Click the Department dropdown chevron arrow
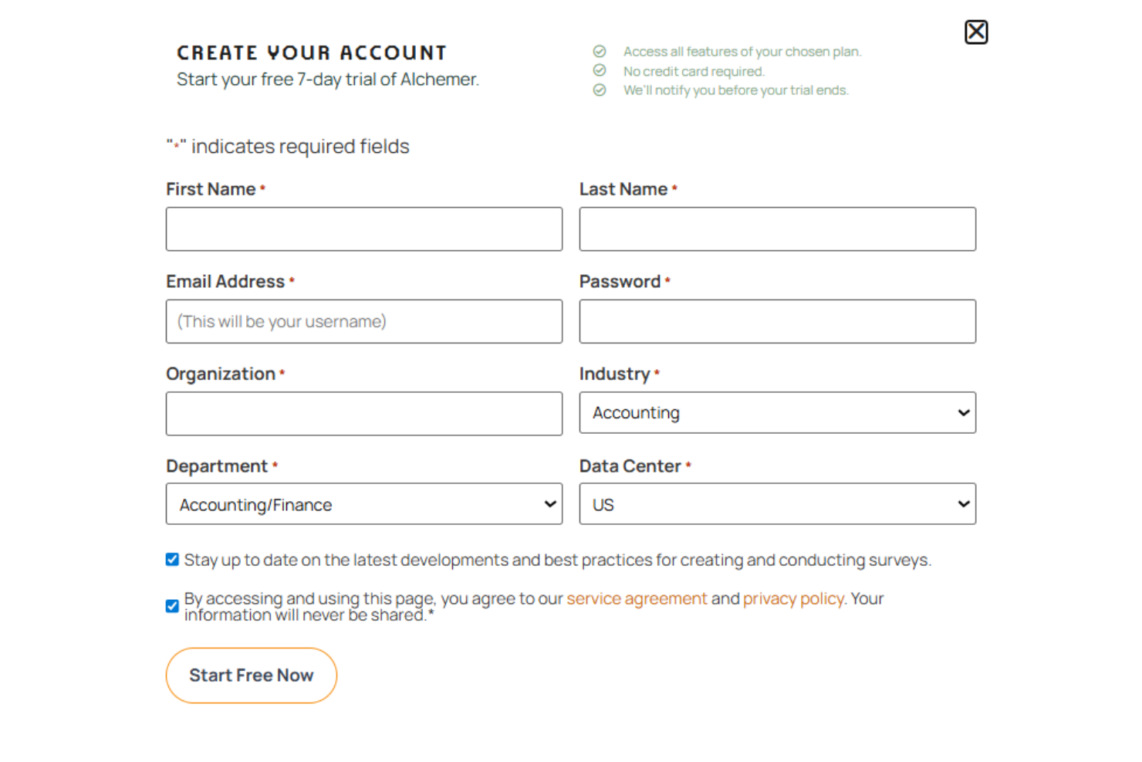This screenshot has width=1142, height=762. pyautogui.click(x=550, y=504)
